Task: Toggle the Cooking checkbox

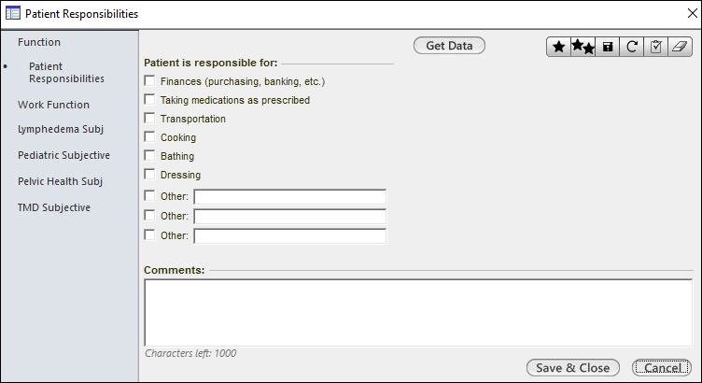Action: tap(149, 137)
